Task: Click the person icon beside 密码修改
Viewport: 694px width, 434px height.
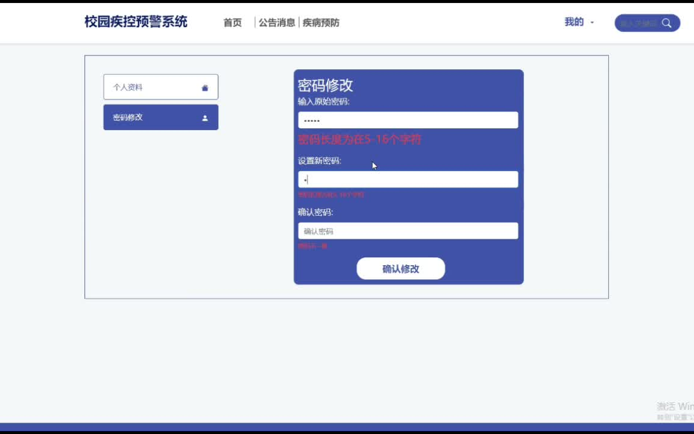Action: pyautogui.click(x=205, y=117)
